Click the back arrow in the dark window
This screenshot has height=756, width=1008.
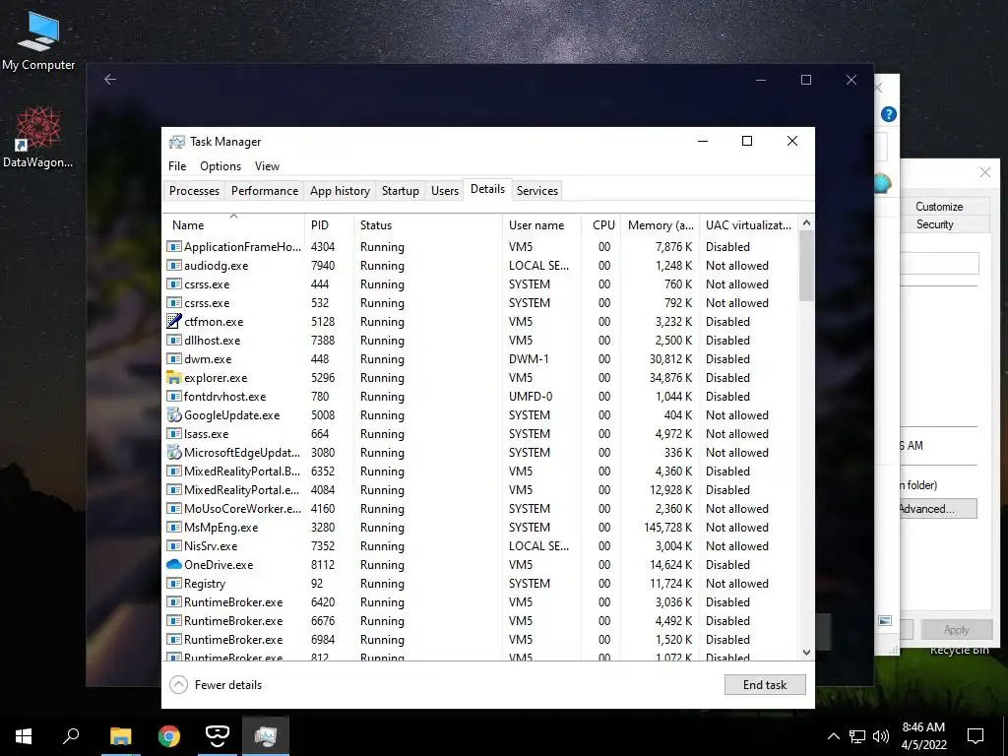110,79
